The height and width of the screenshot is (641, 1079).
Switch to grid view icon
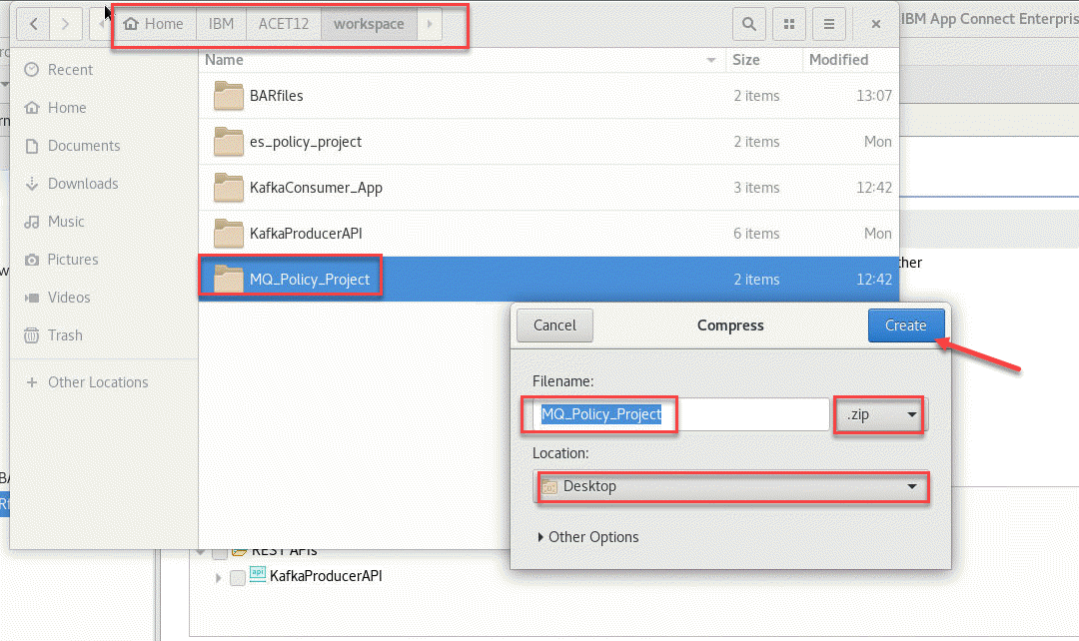[x=788, y=24]
